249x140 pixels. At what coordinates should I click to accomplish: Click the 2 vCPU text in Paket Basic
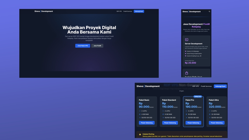click(144, 111)
